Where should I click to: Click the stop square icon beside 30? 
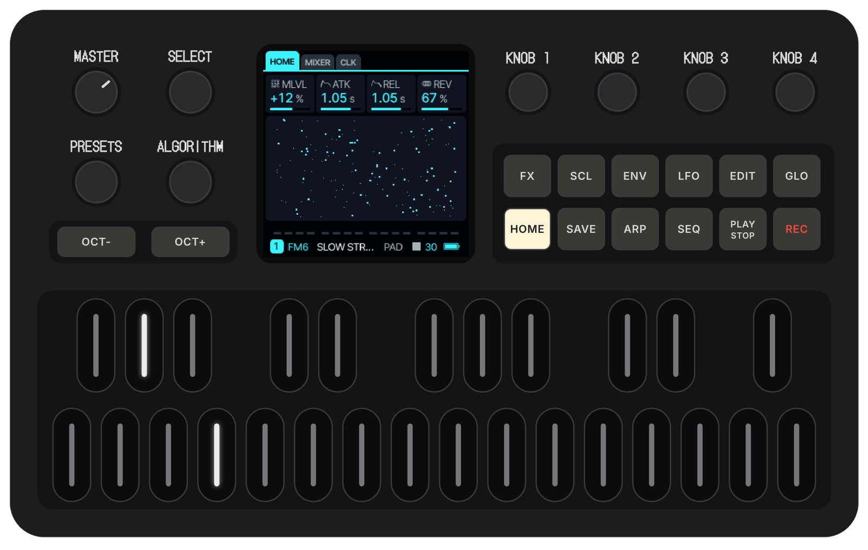(x=416, y=246)
